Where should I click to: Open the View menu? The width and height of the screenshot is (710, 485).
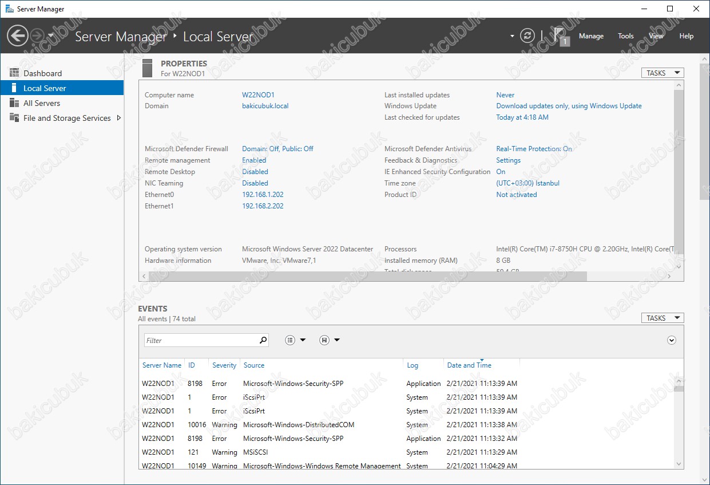click(656, 36)
